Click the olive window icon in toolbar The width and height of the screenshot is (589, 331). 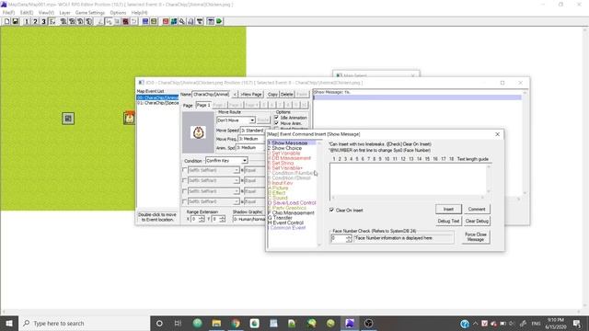[x=154, y=21]
